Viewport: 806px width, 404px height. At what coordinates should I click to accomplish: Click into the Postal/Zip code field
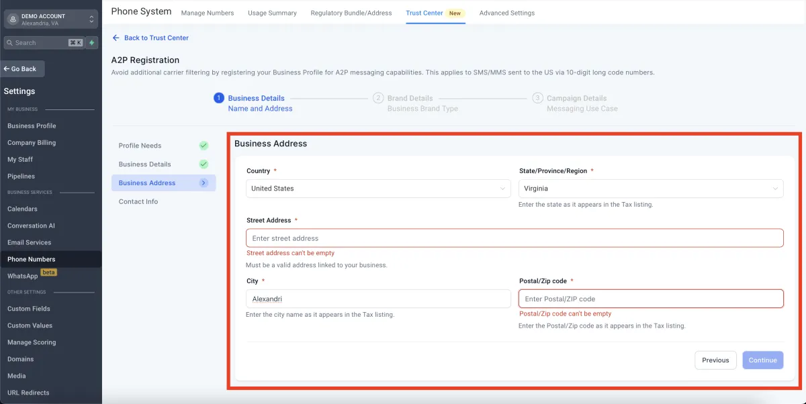[x=651, y=299]
